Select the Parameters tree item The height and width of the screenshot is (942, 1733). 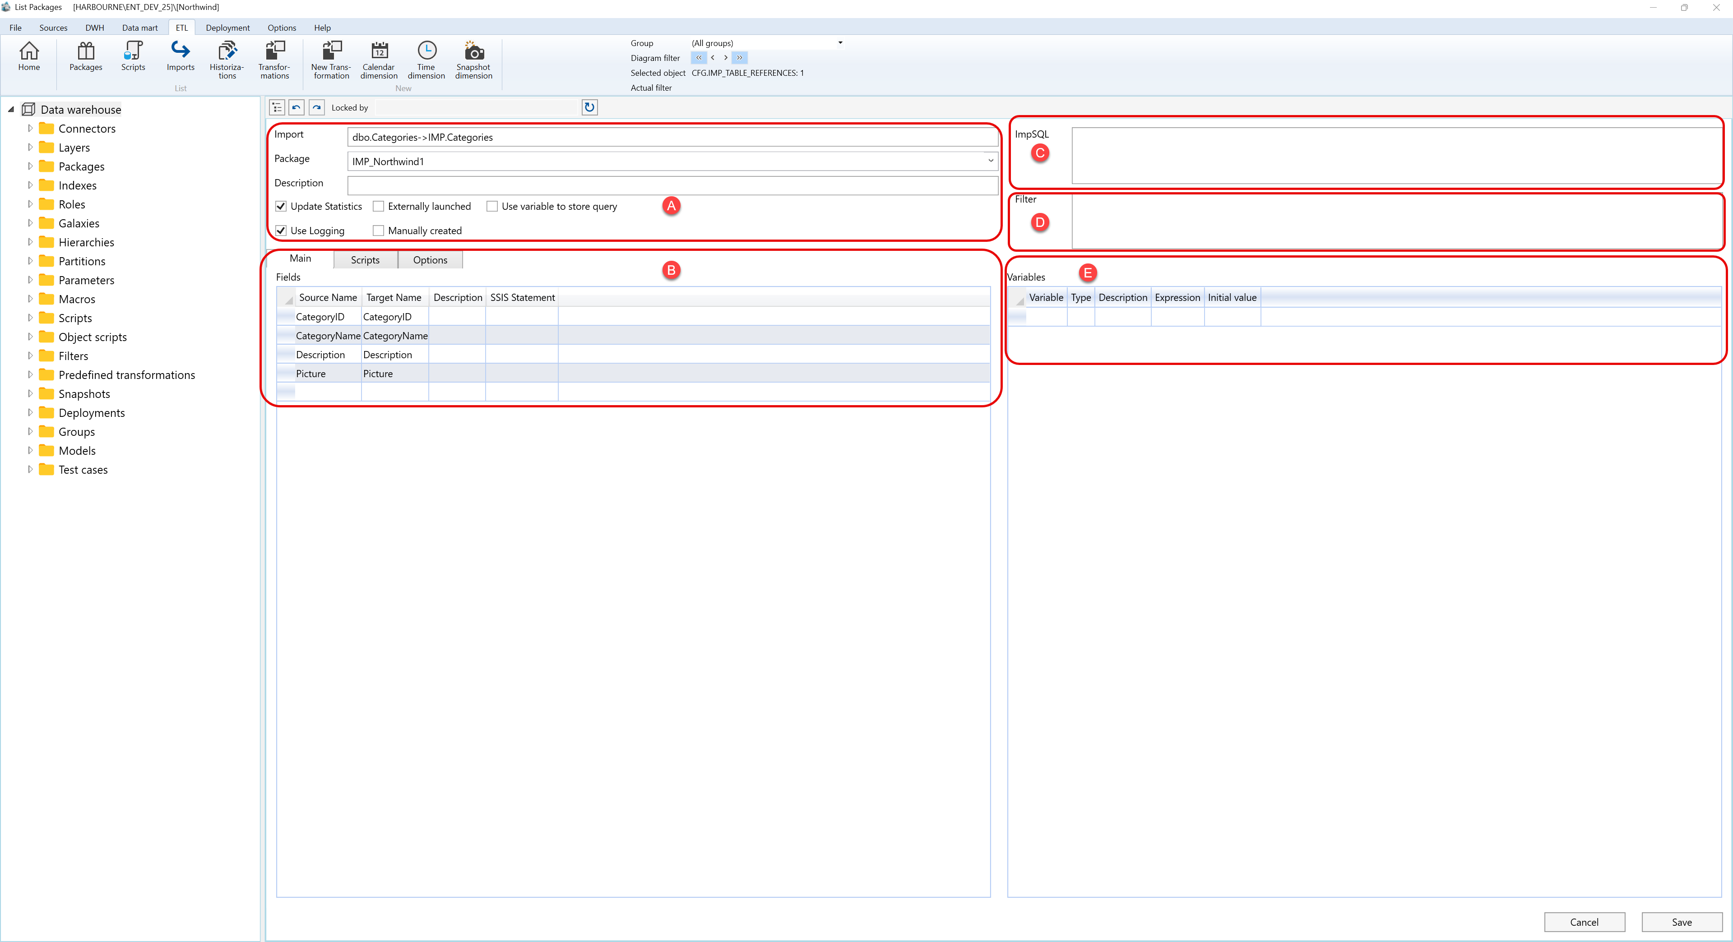(x=86, y=280)
